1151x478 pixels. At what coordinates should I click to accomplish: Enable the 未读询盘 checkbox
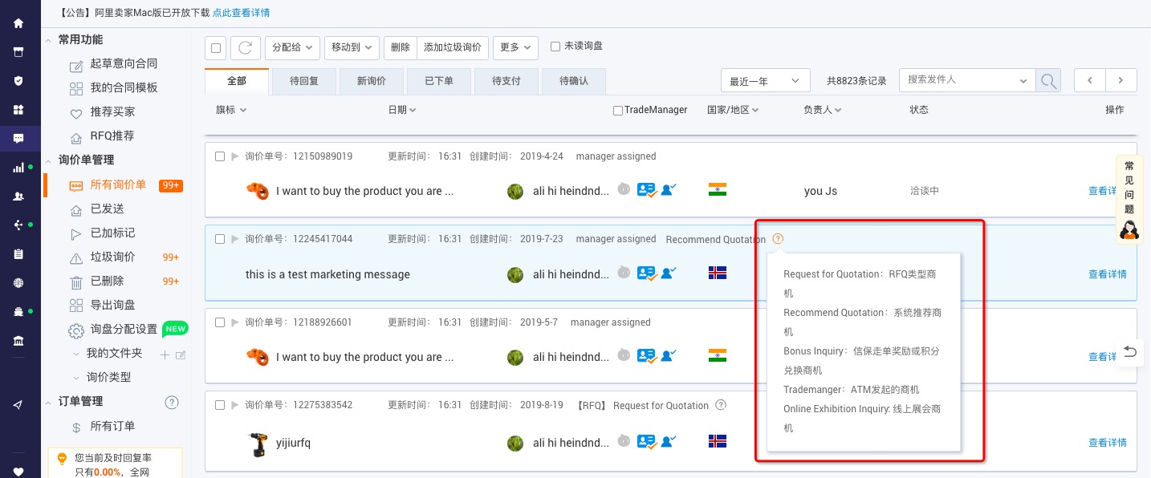pyautogui.click(x=555, y=47)
